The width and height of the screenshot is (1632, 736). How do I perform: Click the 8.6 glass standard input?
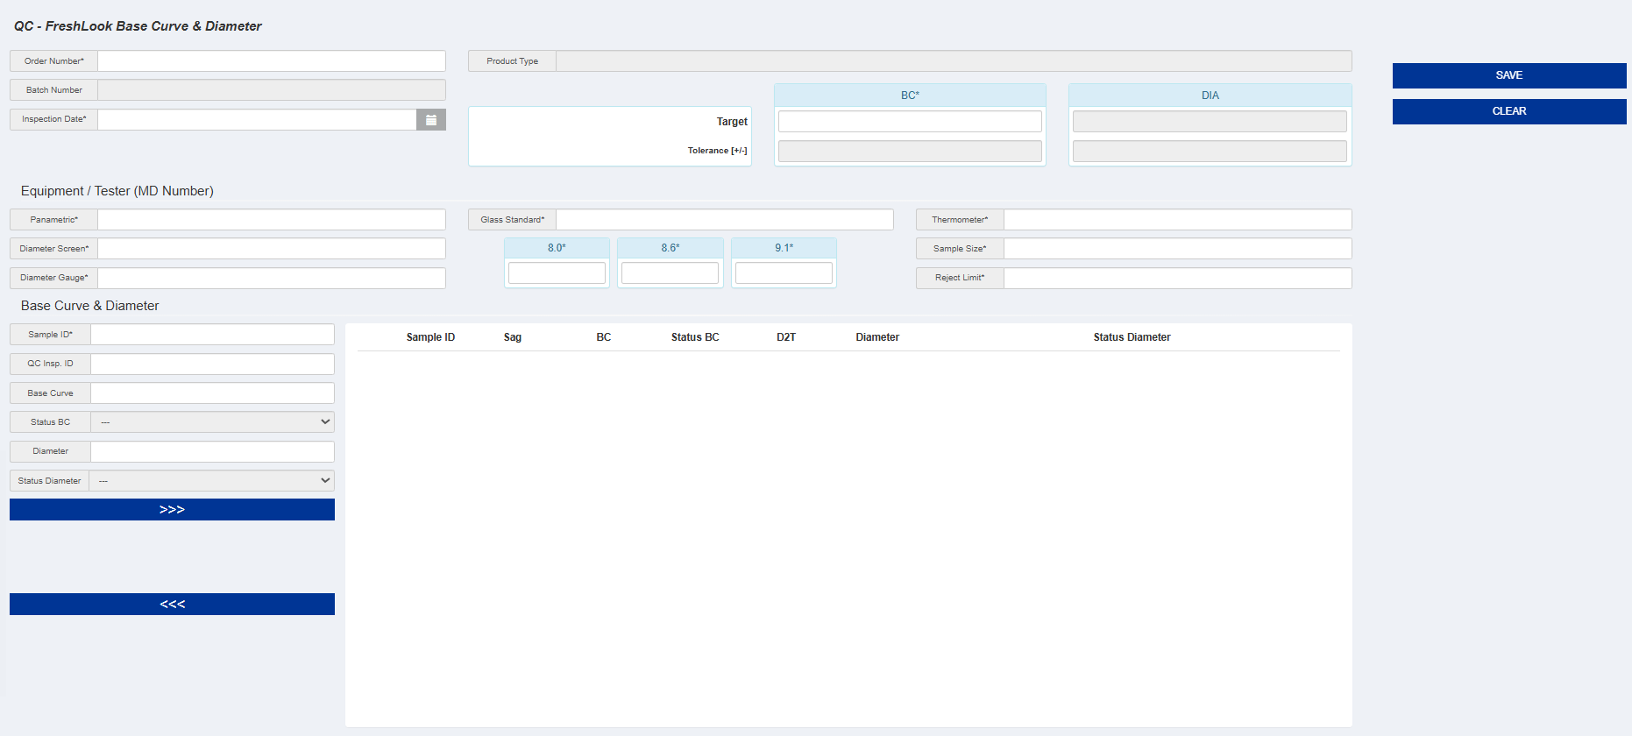point(670,273)
